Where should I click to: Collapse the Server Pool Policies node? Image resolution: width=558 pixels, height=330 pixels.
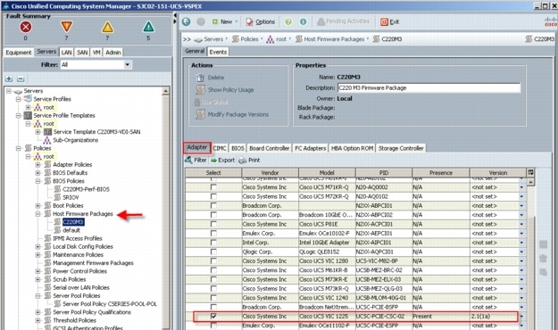[x=38, y=295]
